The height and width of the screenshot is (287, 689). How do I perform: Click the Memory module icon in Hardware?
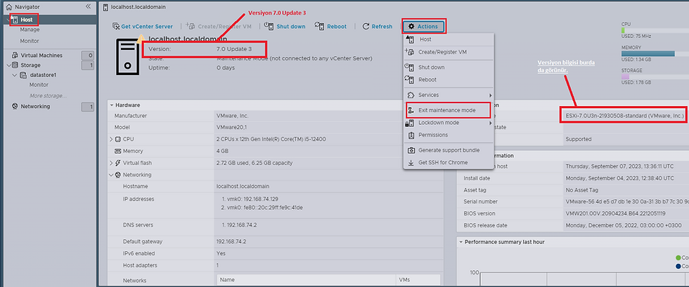pyautogui.click(x=118, y=151)
